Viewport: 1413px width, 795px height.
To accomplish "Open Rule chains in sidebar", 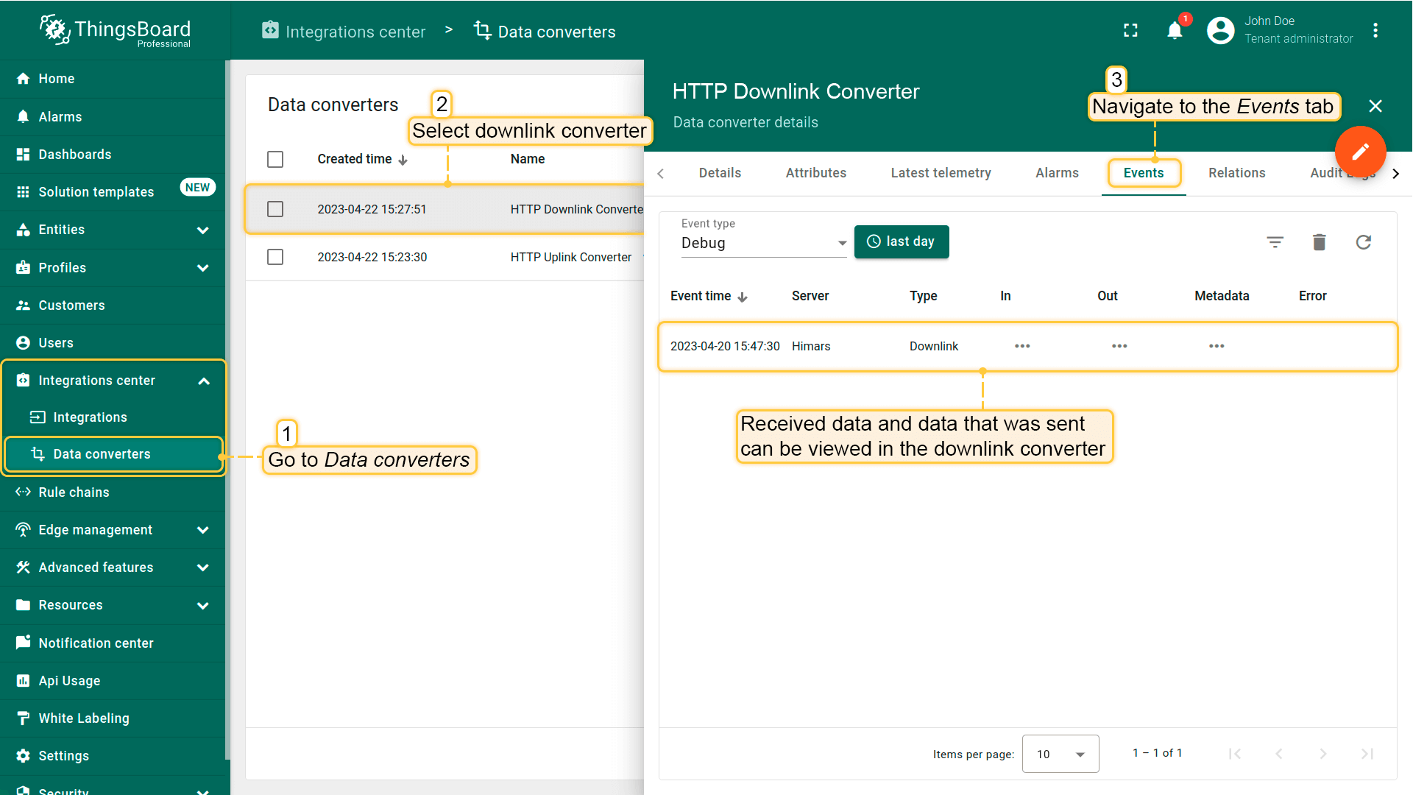I will click(x=74, y=492).
